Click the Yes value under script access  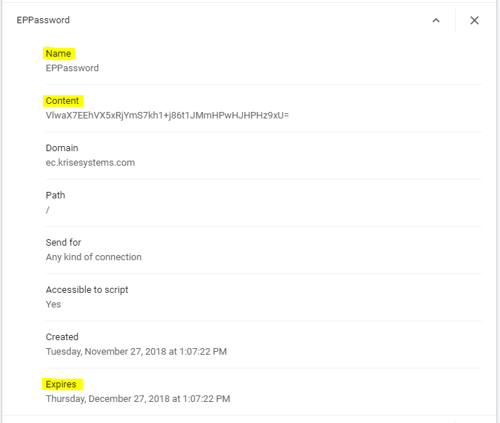click(x=53, y=305)
